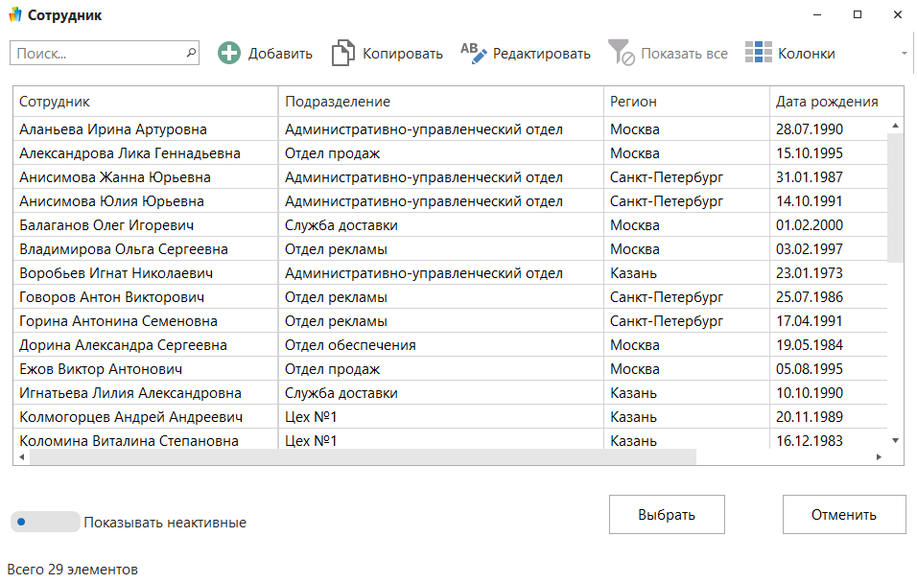Sort by the Дата рождения column header

point(827,102)
